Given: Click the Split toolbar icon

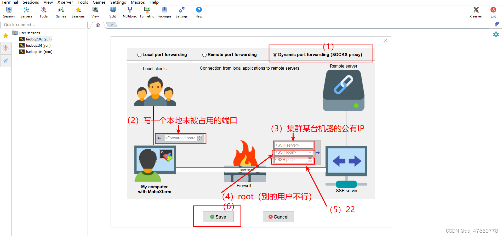Looking at the screenshot, I should (x=113, y=12).
